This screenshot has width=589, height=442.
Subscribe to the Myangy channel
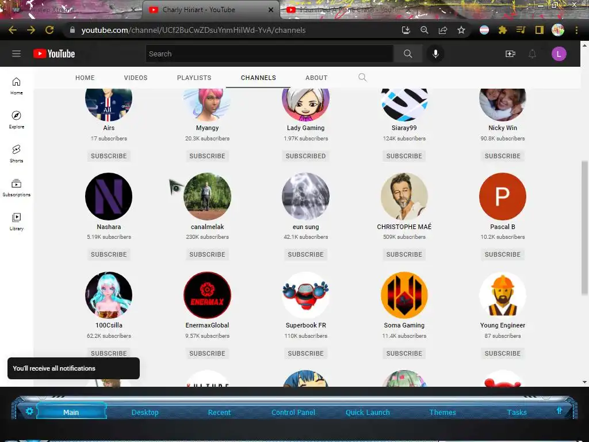coord(207,156)
